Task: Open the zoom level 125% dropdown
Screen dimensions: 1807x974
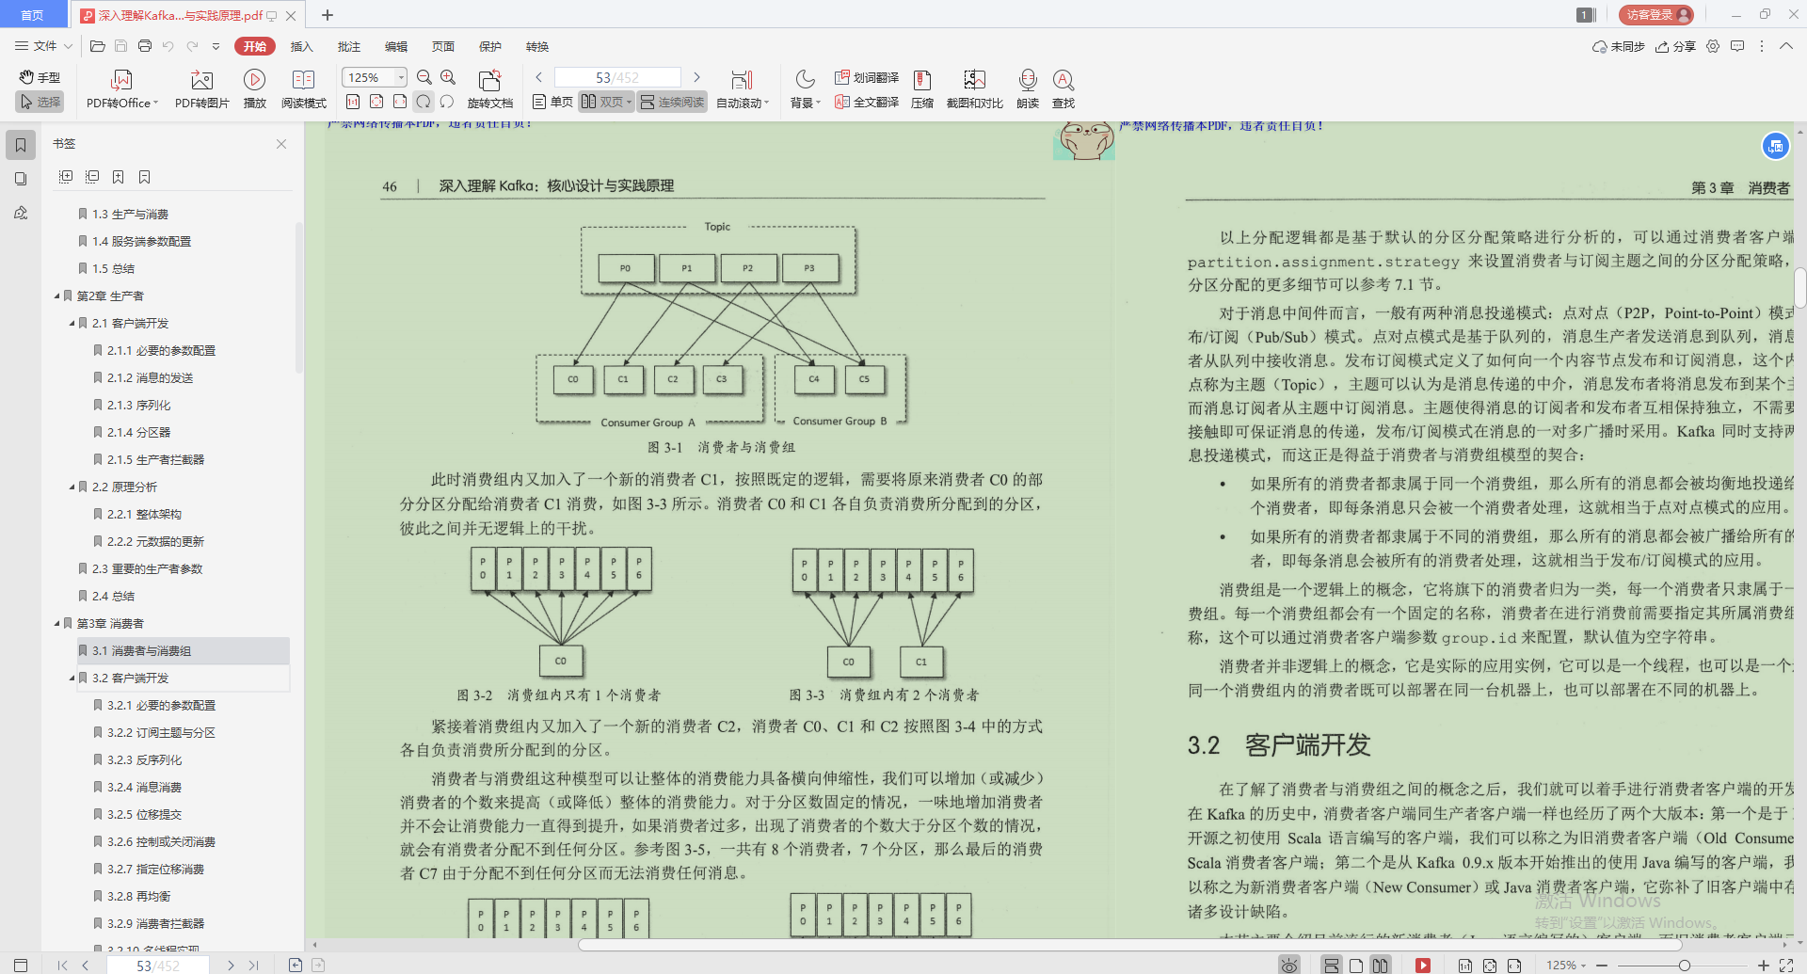Action: click(x=373, y=77)
